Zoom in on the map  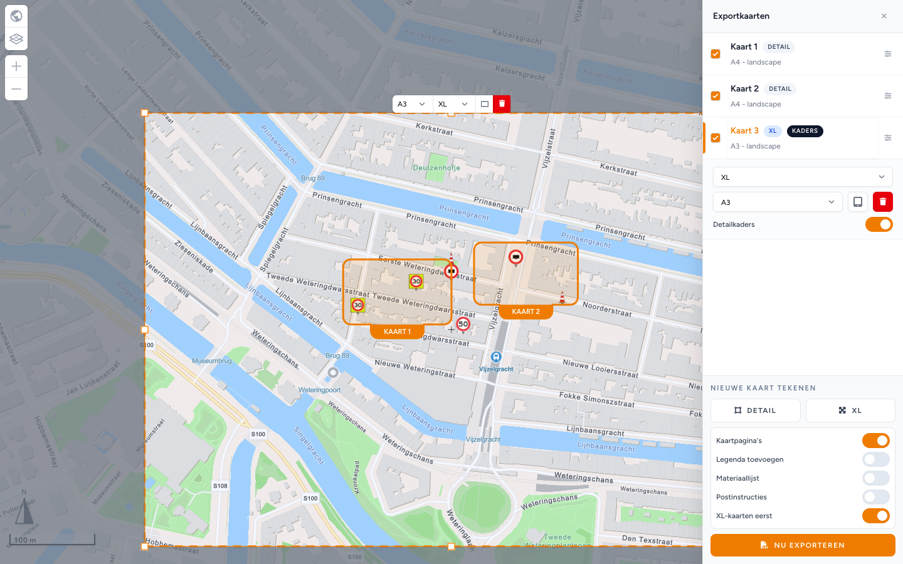(x=16, y=66)
